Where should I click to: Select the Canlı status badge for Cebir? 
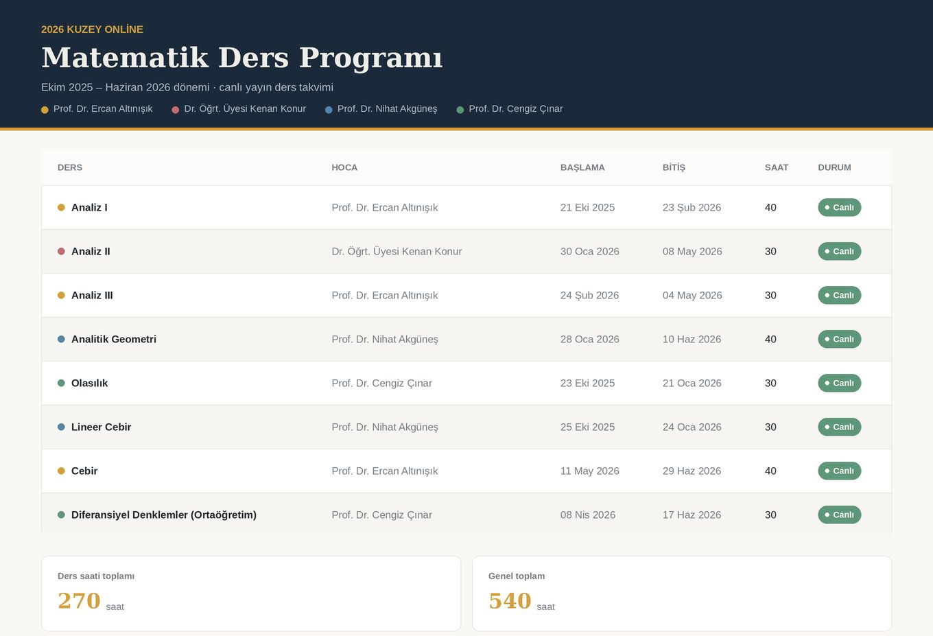click(x=839, y=471)
